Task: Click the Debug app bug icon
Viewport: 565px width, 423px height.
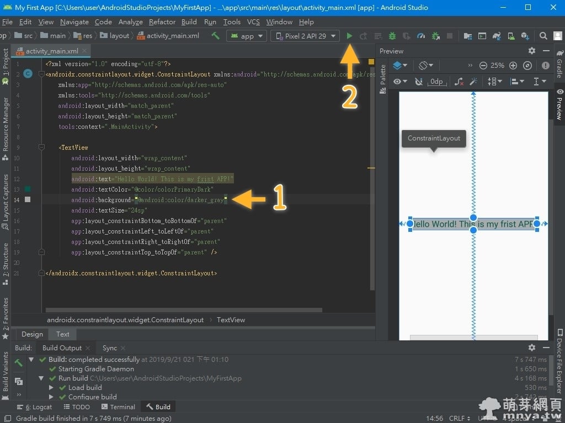Action: 392,36
